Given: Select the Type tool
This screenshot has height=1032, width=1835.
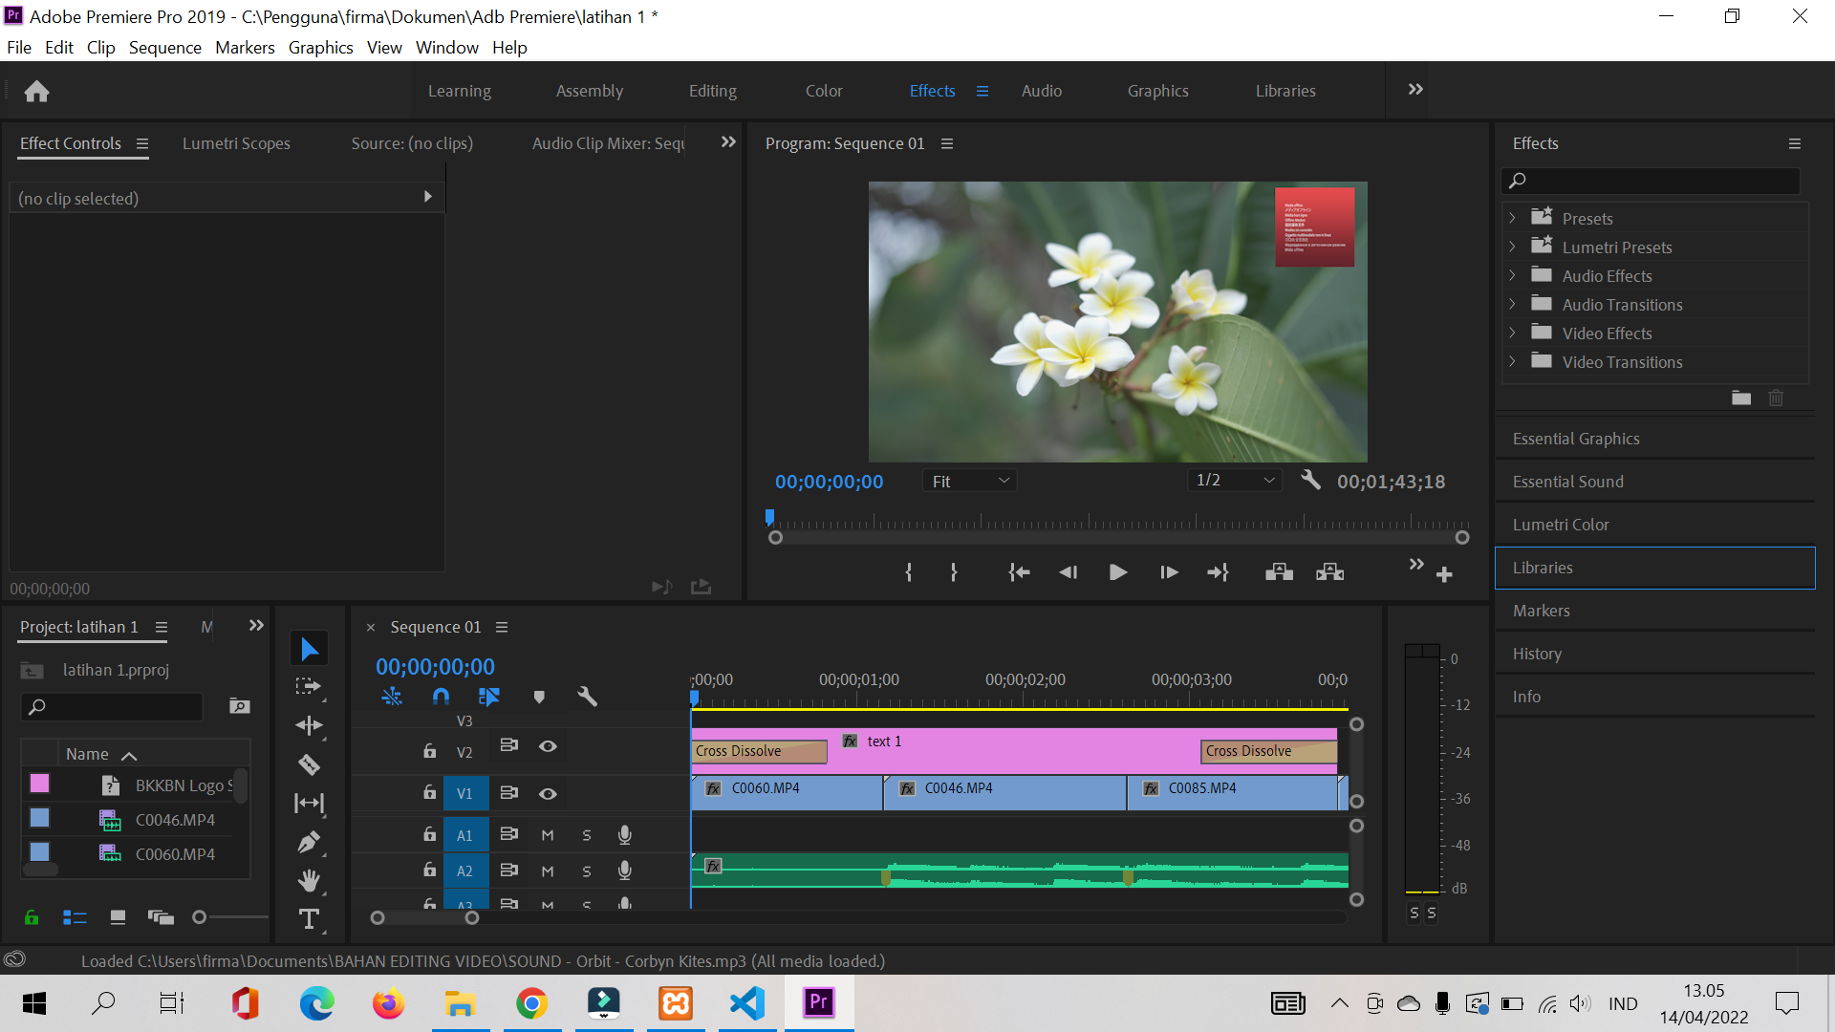Looking at the screenshot, I should pos(309,919).
